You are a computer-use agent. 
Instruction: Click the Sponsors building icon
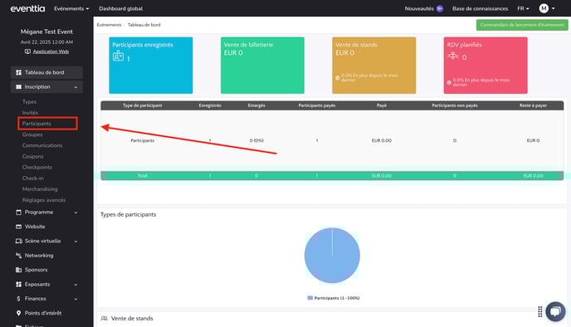18,270
